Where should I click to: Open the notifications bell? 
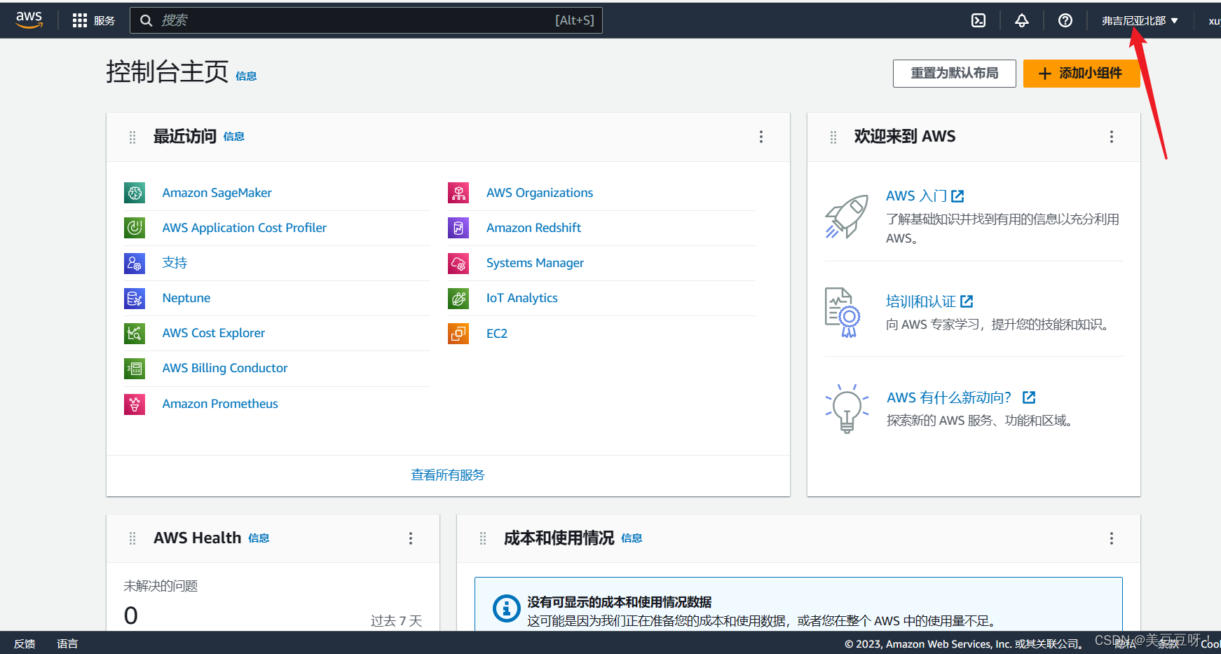point(1022,20)
